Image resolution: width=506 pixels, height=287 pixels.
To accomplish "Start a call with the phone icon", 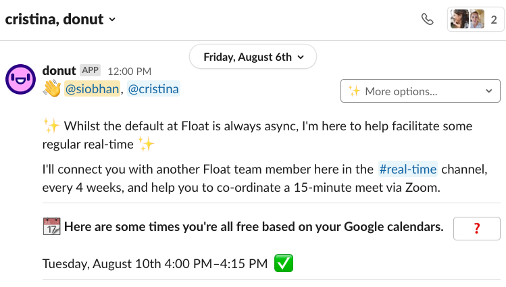I will click(427, 19).
